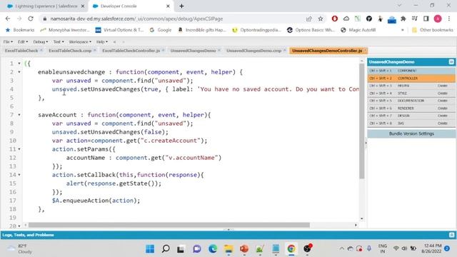Image resolution: width=457 pixels, height=257 pixels.
Task: Open CONTROLLER in bundle panel
Action: coord(411,79)
